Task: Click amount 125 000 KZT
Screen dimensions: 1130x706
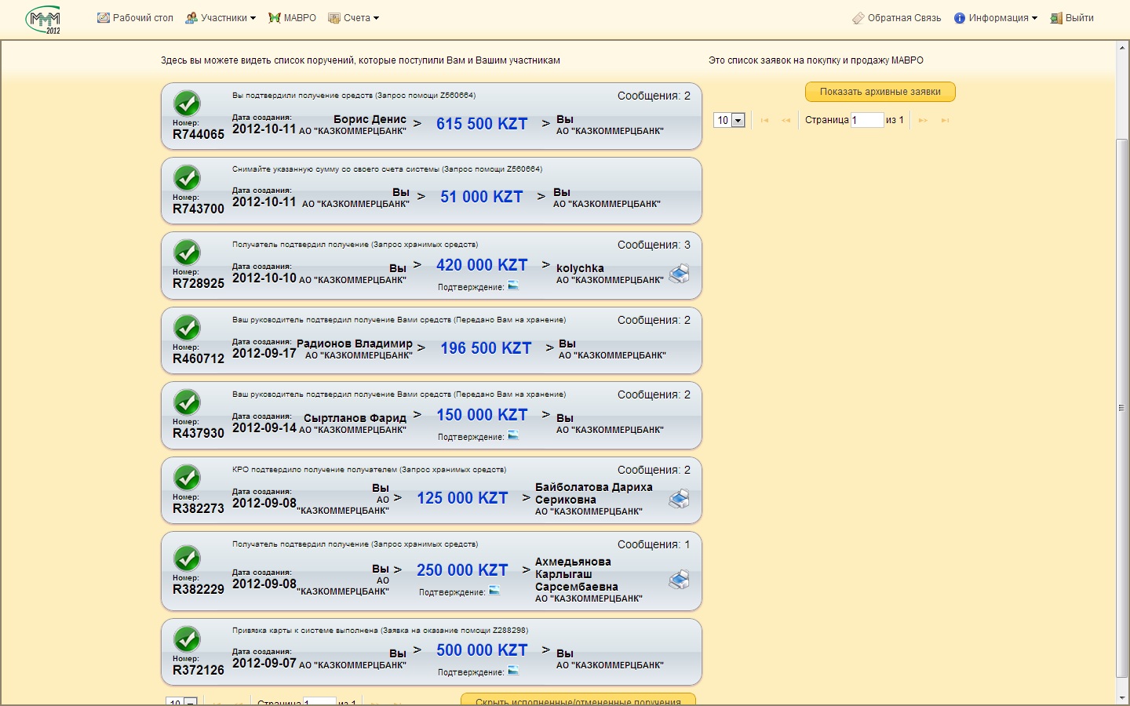Action: pyautogui.click(x=462, y=498)
